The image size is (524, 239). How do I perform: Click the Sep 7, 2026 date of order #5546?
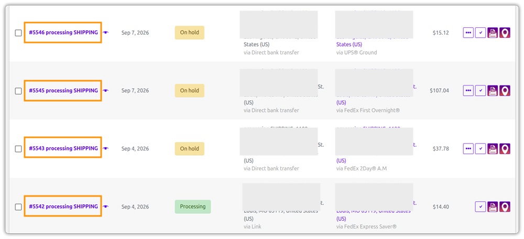tap(135, 33)
